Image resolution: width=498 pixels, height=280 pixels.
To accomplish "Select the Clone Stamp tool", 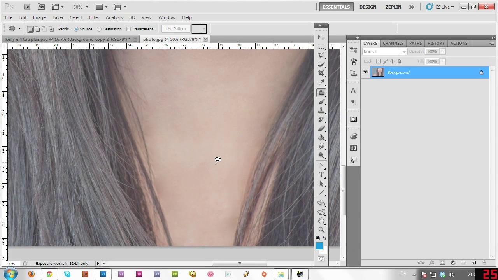I will coord(321,111).
